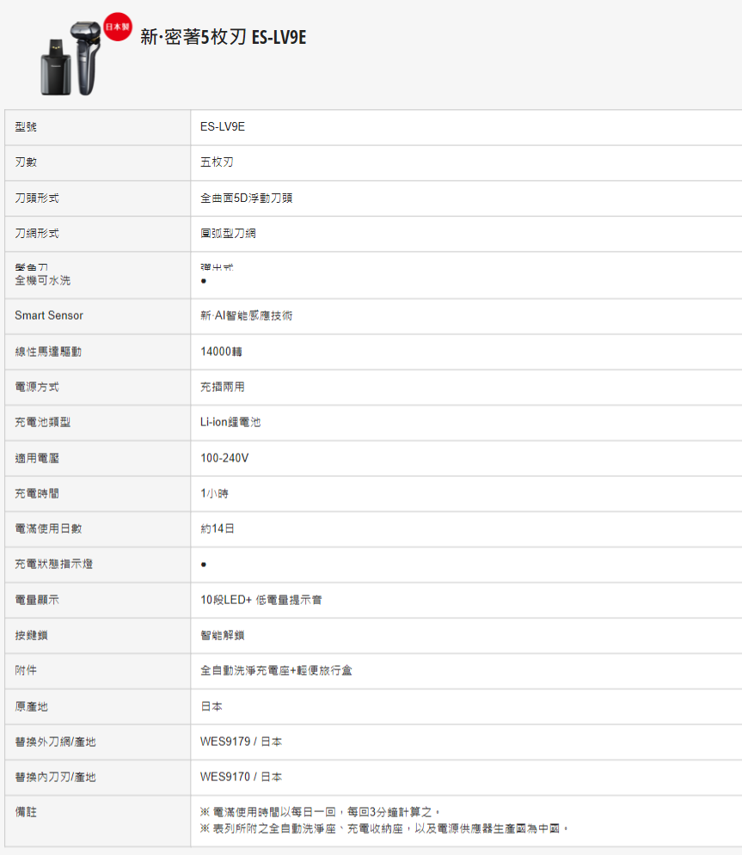Click the 圓弧型刀網 value
The height and width of the screenshot is (855, 742).
(228, 234)
